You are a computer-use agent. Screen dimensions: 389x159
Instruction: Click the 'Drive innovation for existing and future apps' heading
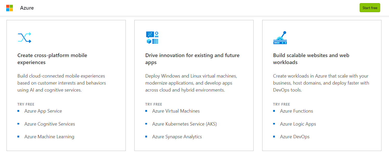click(x=192, y=59)
